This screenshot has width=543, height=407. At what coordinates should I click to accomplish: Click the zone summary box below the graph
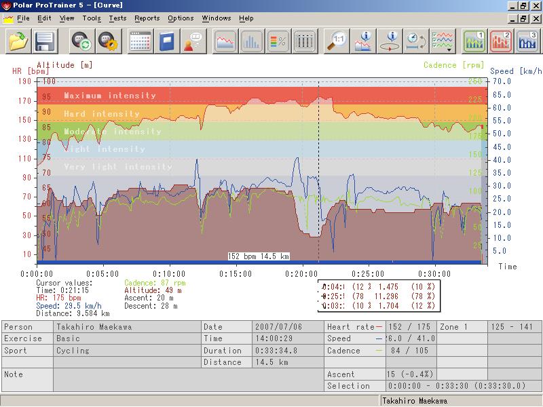(x=379, y=296)
